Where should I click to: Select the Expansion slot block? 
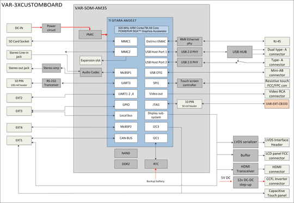(91, 60)
